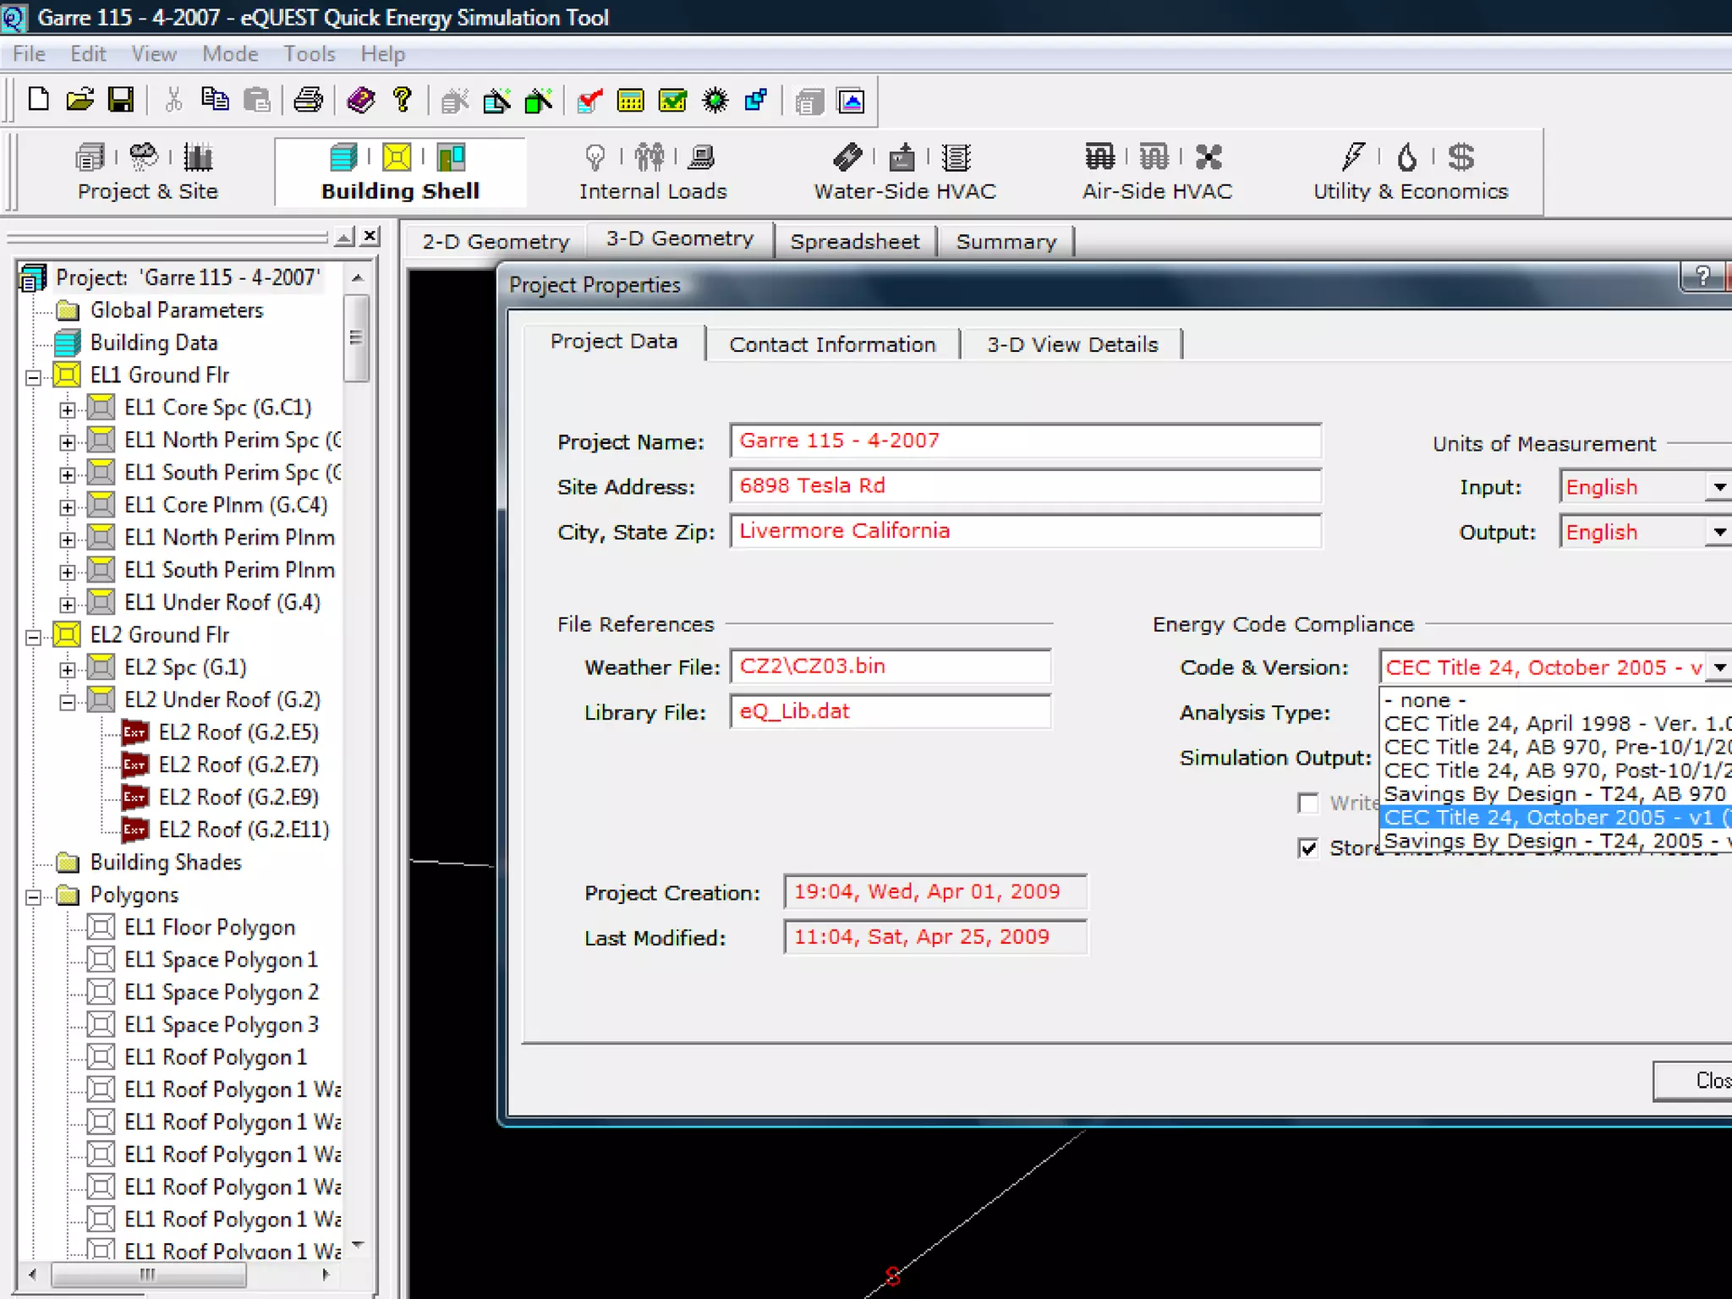Collapse the EL1 Ground Flr tree node
Viewport: 1732px width, 1299px height.
tap(33, 377)
